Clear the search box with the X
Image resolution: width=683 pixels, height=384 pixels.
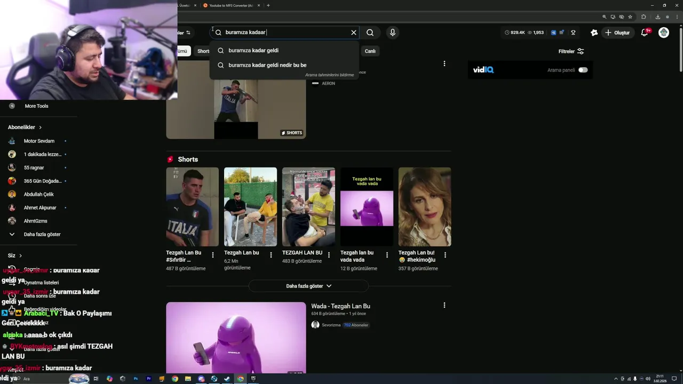click(x=353, y=33)
